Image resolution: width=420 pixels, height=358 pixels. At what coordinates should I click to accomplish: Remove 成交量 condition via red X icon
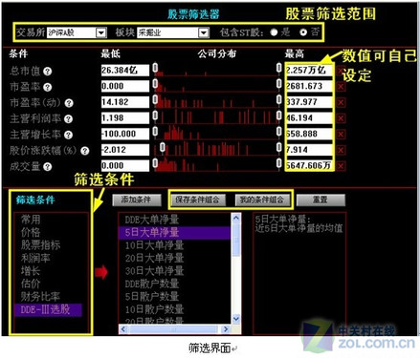(x=341, y=166)
